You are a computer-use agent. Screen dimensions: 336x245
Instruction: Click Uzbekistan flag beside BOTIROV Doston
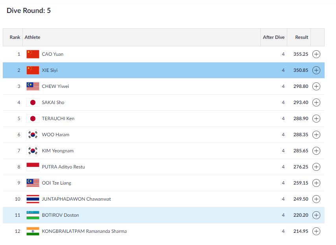click(33, 215)
